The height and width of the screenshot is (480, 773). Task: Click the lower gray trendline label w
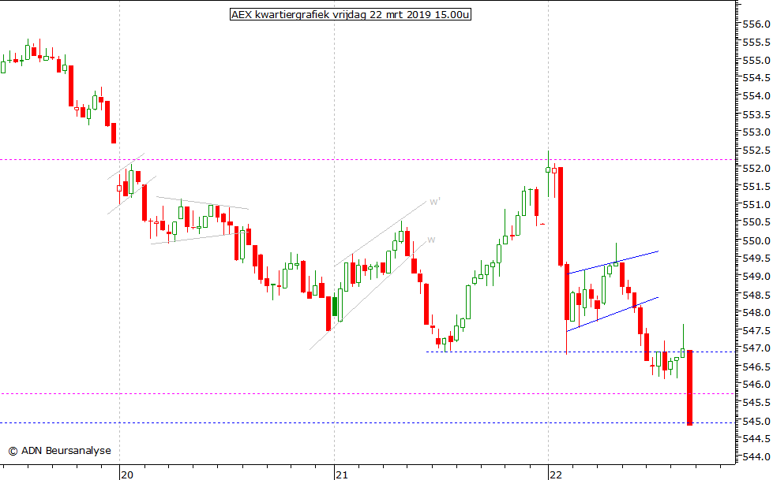[431, 240]
